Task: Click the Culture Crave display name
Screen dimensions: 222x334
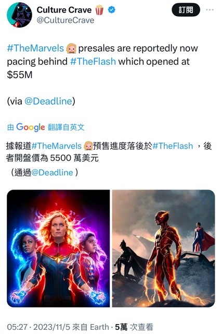Action: [x=64, y=10]
